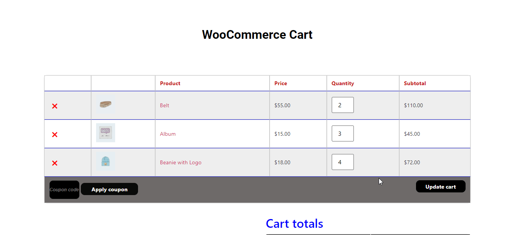Viewport: 514px width, 235px height.
Task: Click the Subtotal column header
Action: [x=415, y=83]
